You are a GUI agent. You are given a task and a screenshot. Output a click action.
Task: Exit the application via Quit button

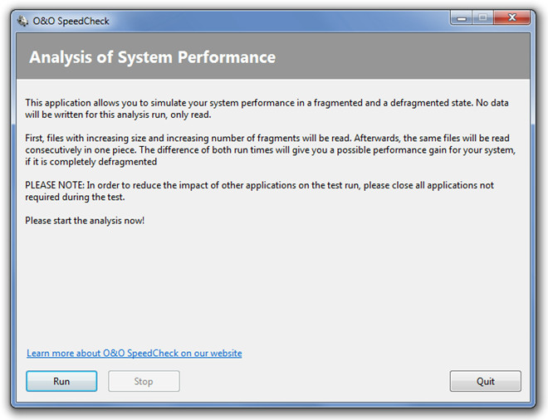pos(486,381)
